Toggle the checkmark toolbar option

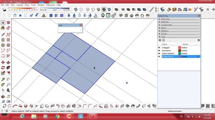(x=31, y=16)
